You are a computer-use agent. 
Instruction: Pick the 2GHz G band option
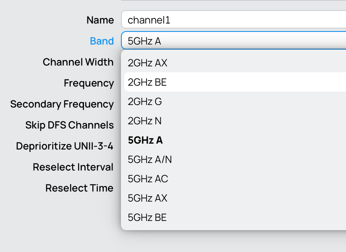[x=145, y=102]
